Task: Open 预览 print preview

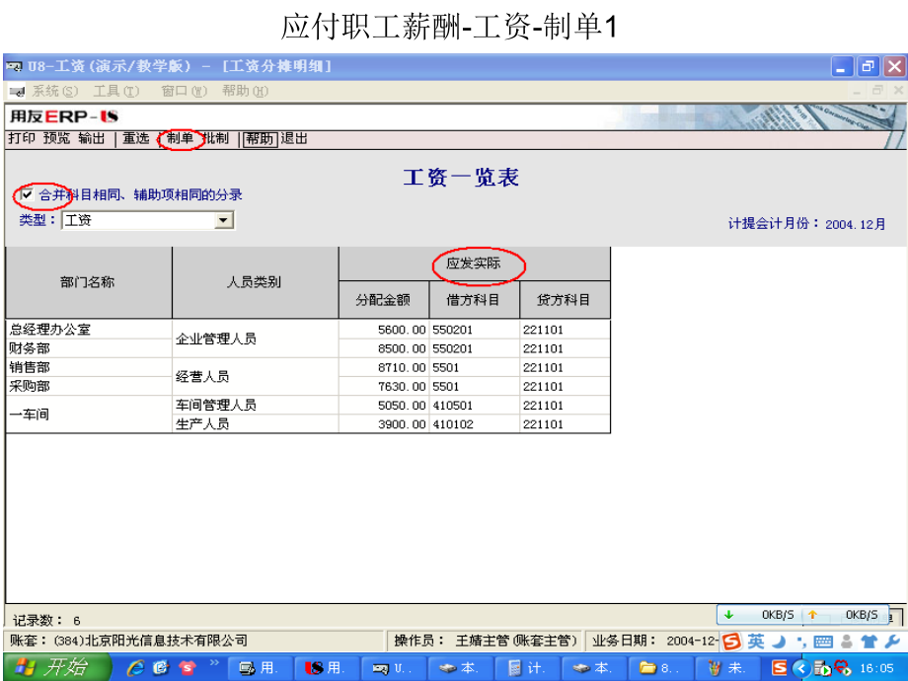Action: pyautogui.click(x=57, y=138)
